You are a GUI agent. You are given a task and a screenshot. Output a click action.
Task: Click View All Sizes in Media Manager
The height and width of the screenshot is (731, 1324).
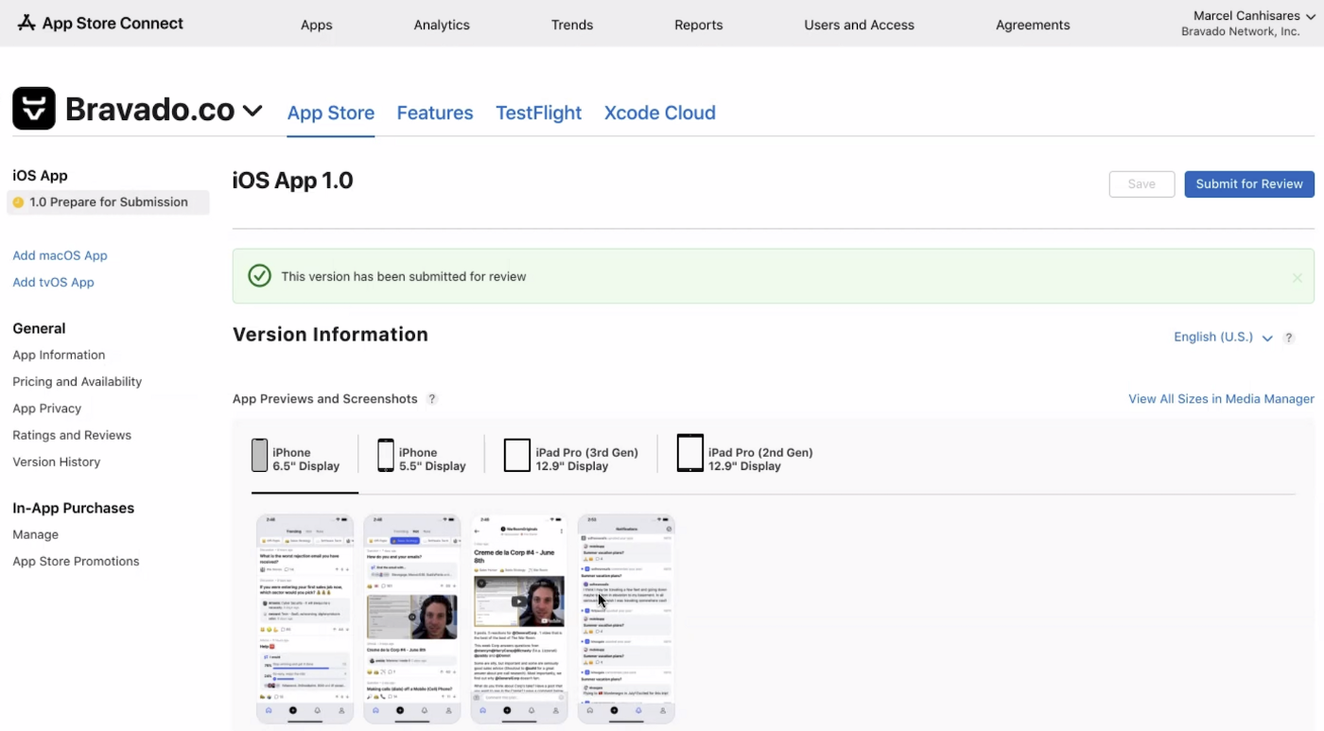click(1221, 399)
